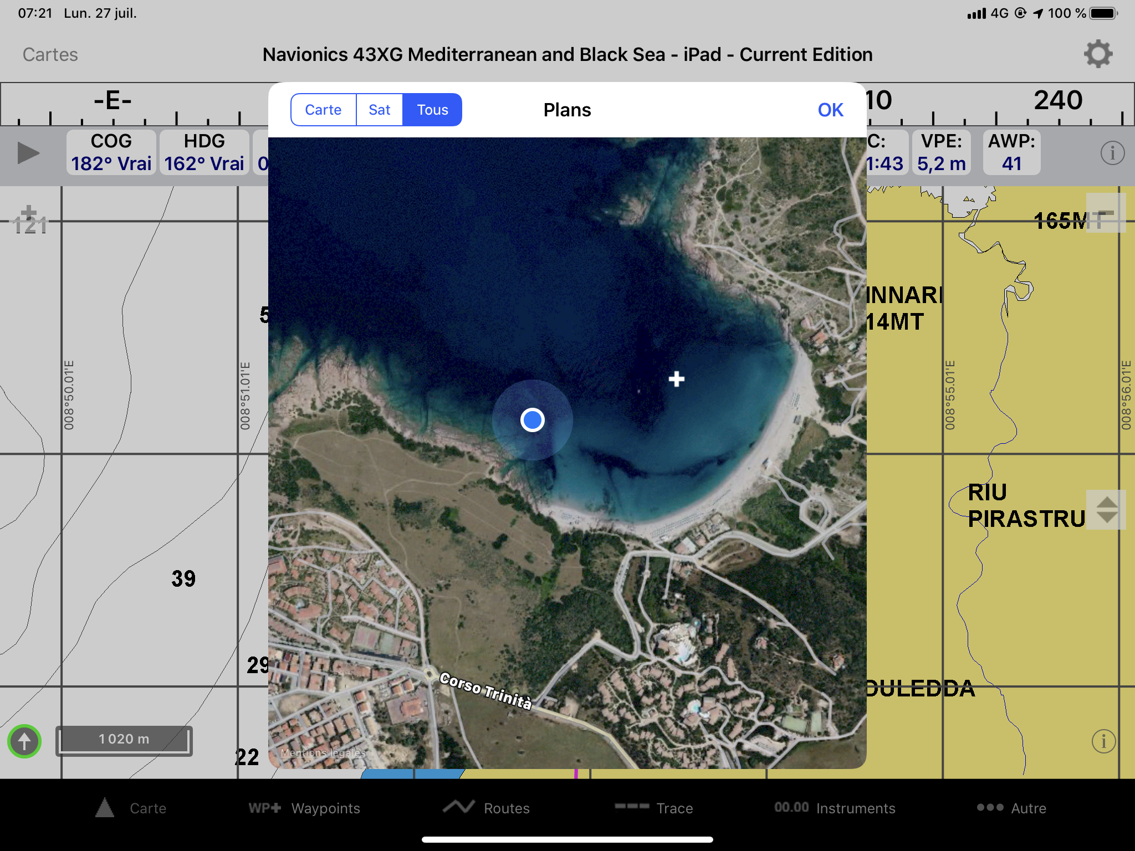Go back to Cartes list
Screen dimensions: 1135x851
coord(50,54)
